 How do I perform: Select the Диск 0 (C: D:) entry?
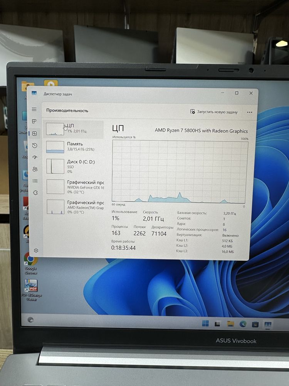[74, 166]
